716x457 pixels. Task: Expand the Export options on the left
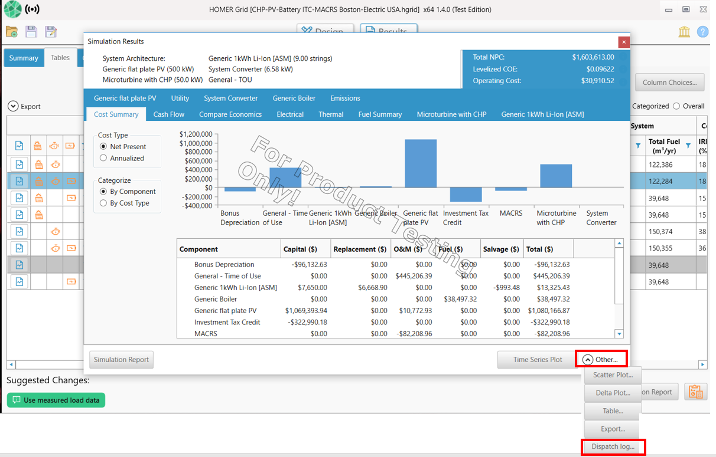[x=13, y=107]
